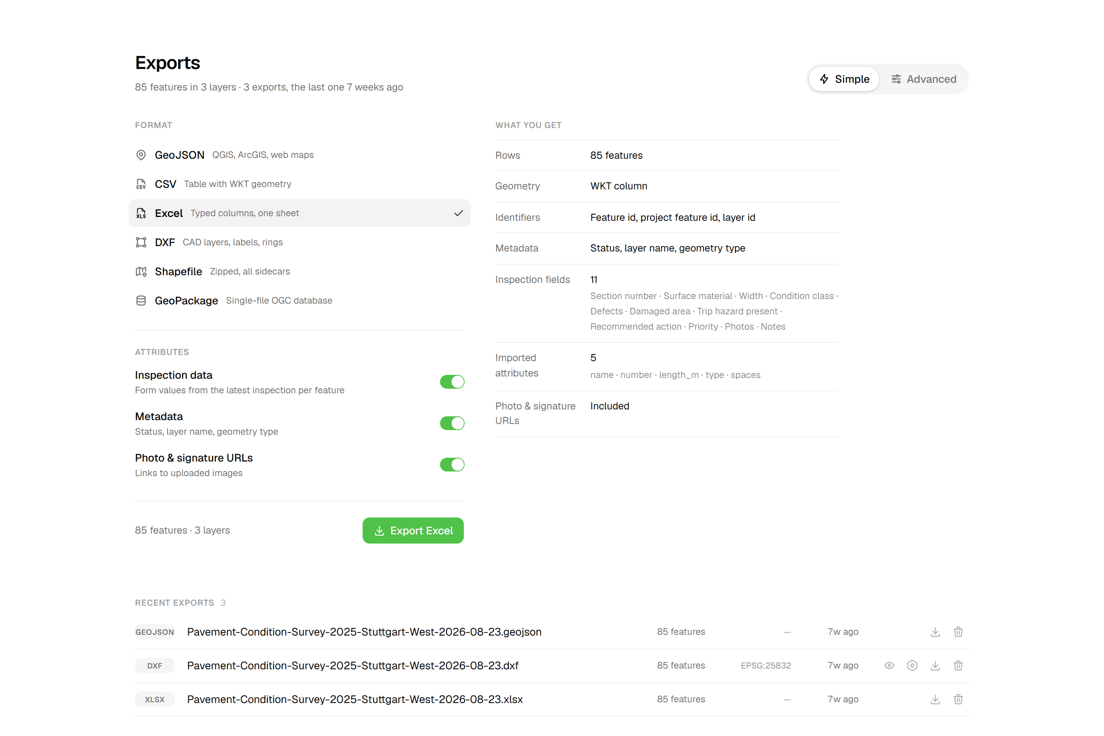Disable the Metadata attribute switch
The height and width of the screenshot is (736, 1104).
tap(452, 423)
